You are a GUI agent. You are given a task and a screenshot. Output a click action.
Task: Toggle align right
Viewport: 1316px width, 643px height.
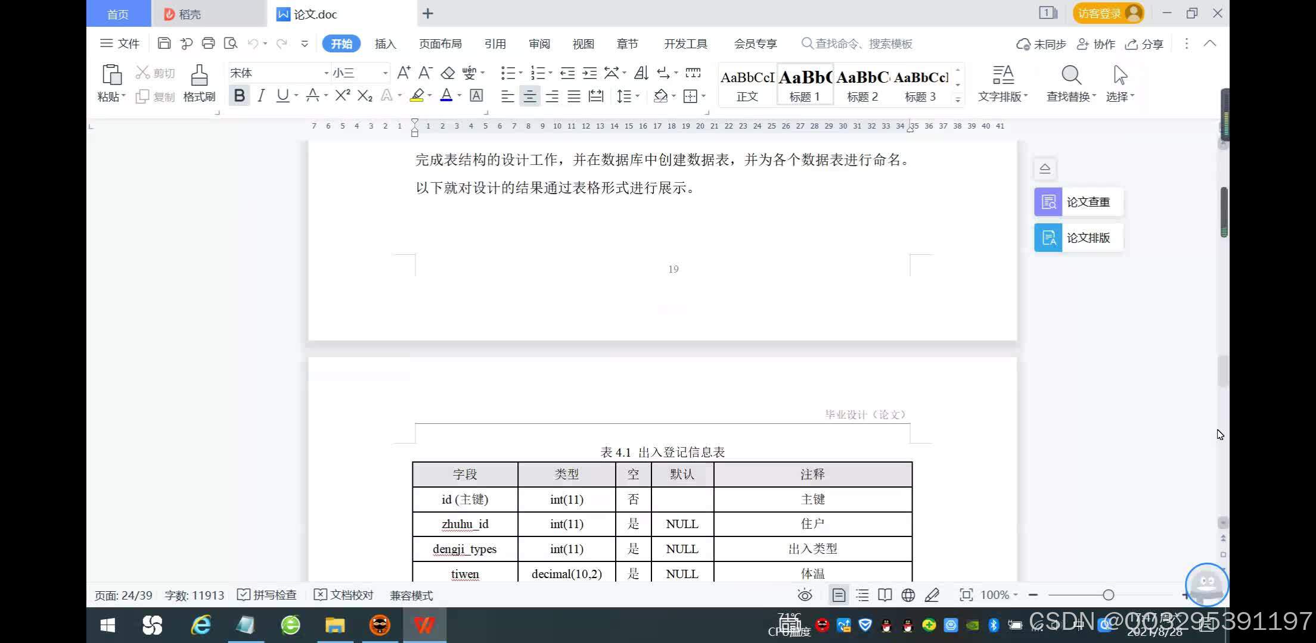[552, 96]
